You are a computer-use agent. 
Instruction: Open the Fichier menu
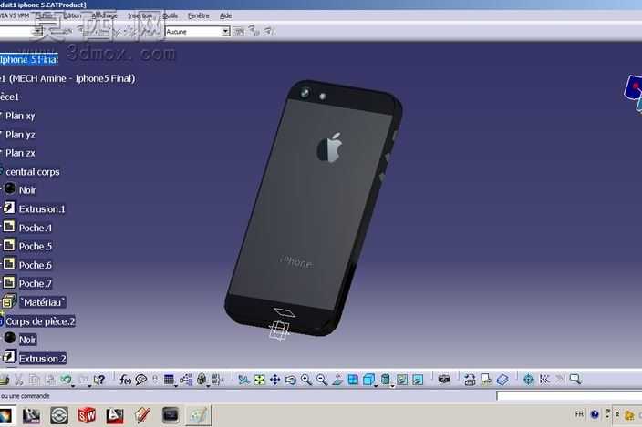(44, 15)
